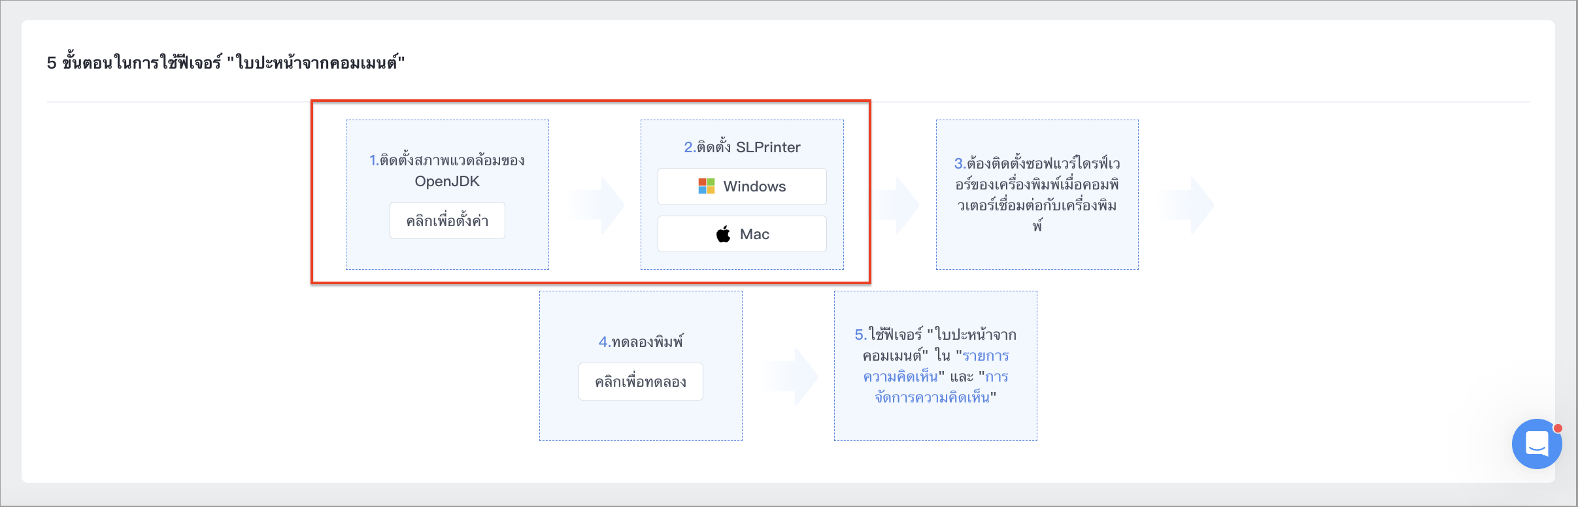This screenshot has height=507, width=1578.
Task: Click the คลิกเพื่อตั้งค่า button
Action: tap(447, 221)
